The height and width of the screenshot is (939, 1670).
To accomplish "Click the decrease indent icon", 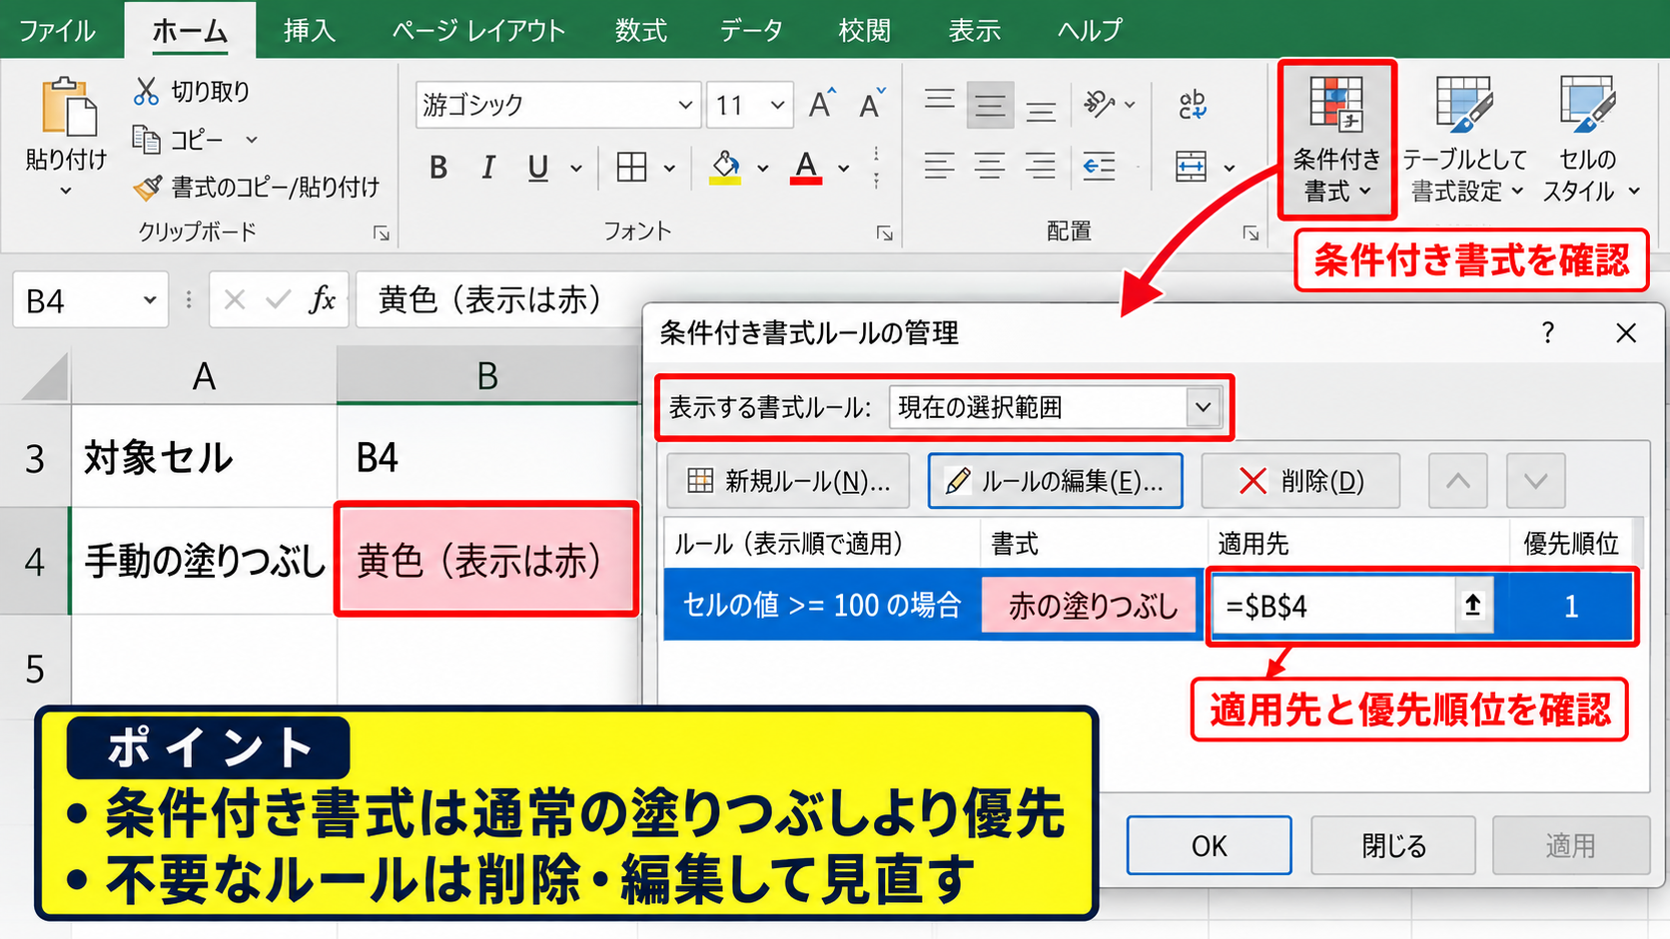I will [1100, 167].
